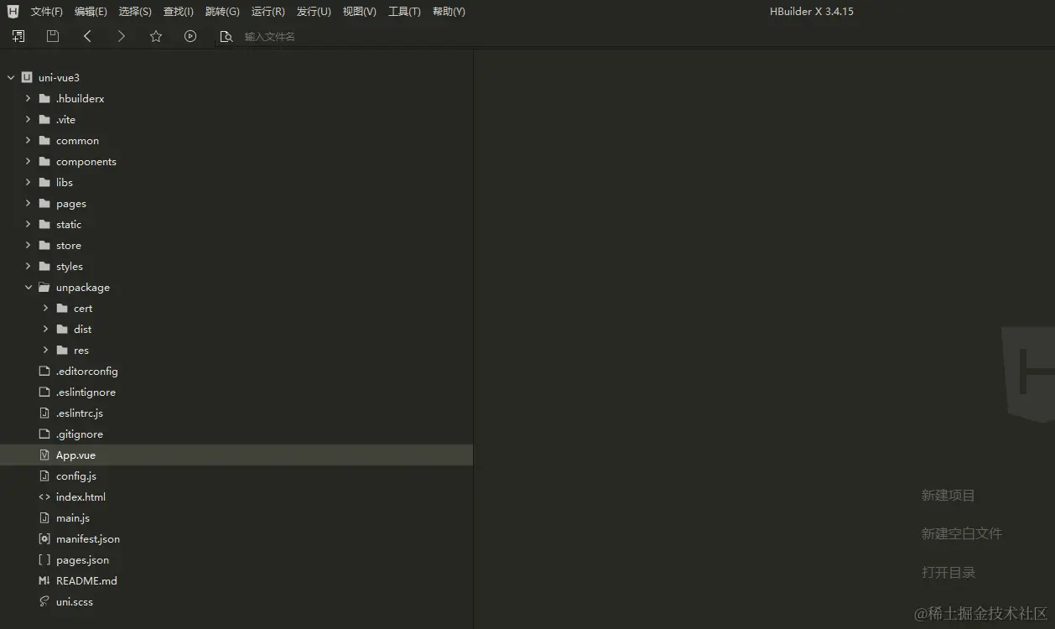
Task: Click the config.js file icon
Action: click(x=44, y=476)
